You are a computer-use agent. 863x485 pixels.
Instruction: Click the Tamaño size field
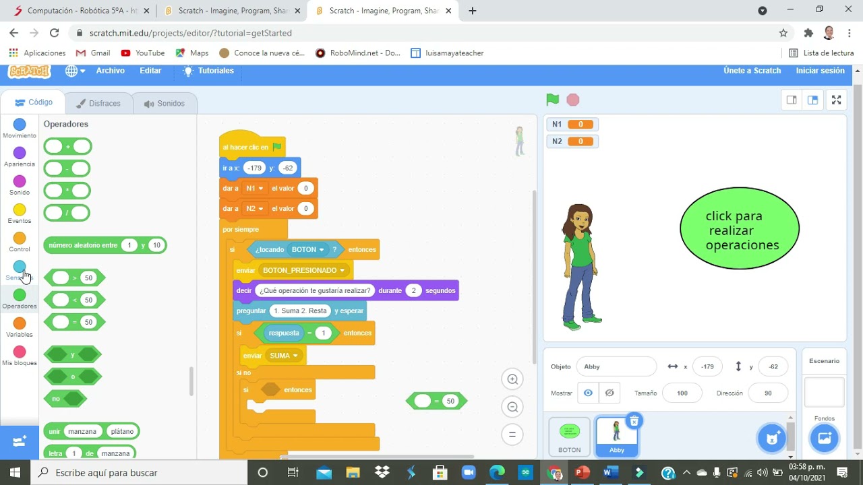682,393
